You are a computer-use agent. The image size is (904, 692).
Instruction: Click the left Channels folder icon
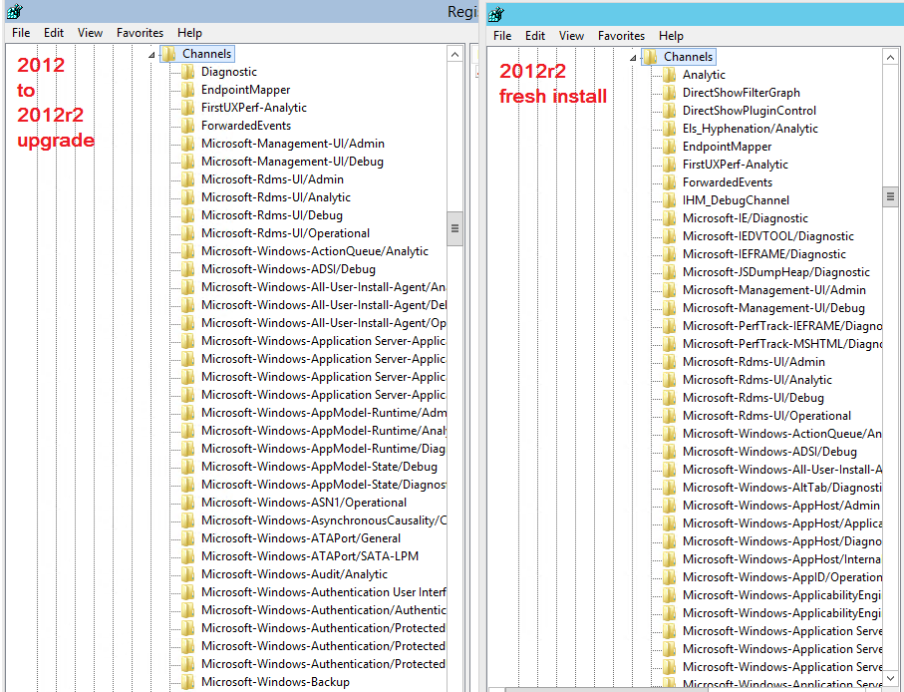[168, 54]
